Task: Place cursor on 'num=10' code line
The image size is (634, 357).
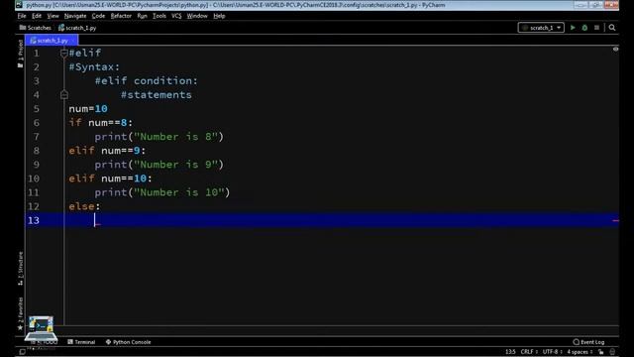Action: pos(88,108)
